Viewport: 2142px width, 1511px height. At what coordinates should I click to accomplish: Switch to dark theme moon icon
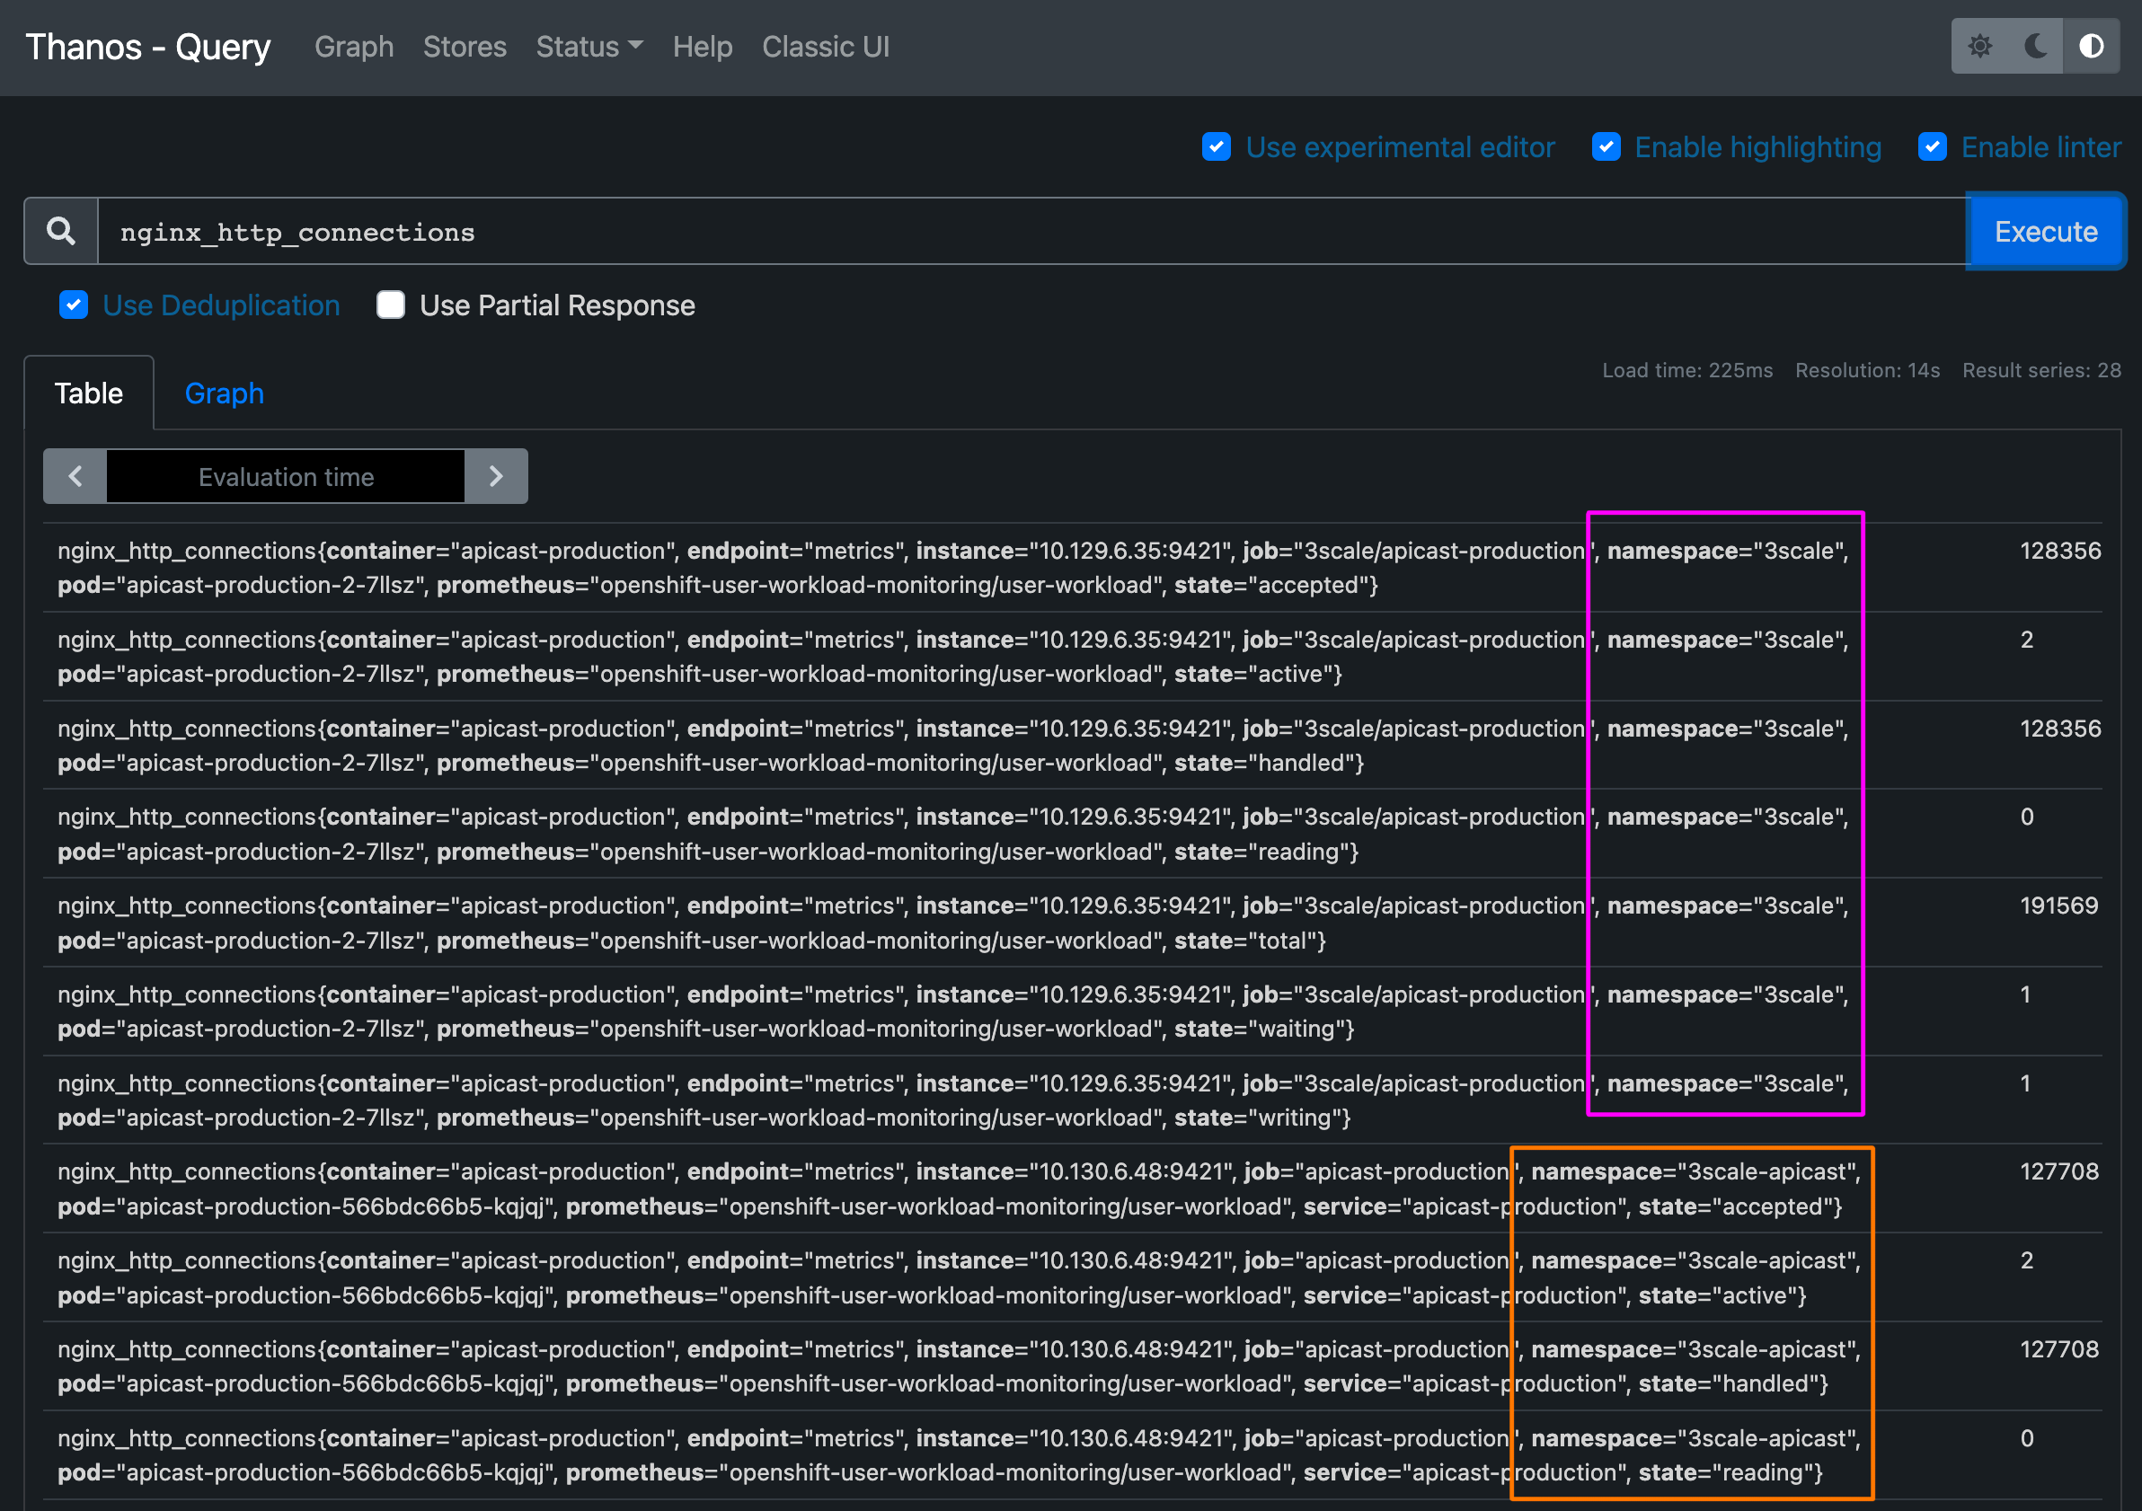[x=2036, y=46]
